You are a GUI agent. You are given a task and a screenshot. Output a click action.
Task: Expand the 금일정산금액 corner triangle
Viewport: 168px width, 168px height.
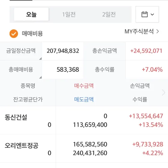tap(40, 58)
